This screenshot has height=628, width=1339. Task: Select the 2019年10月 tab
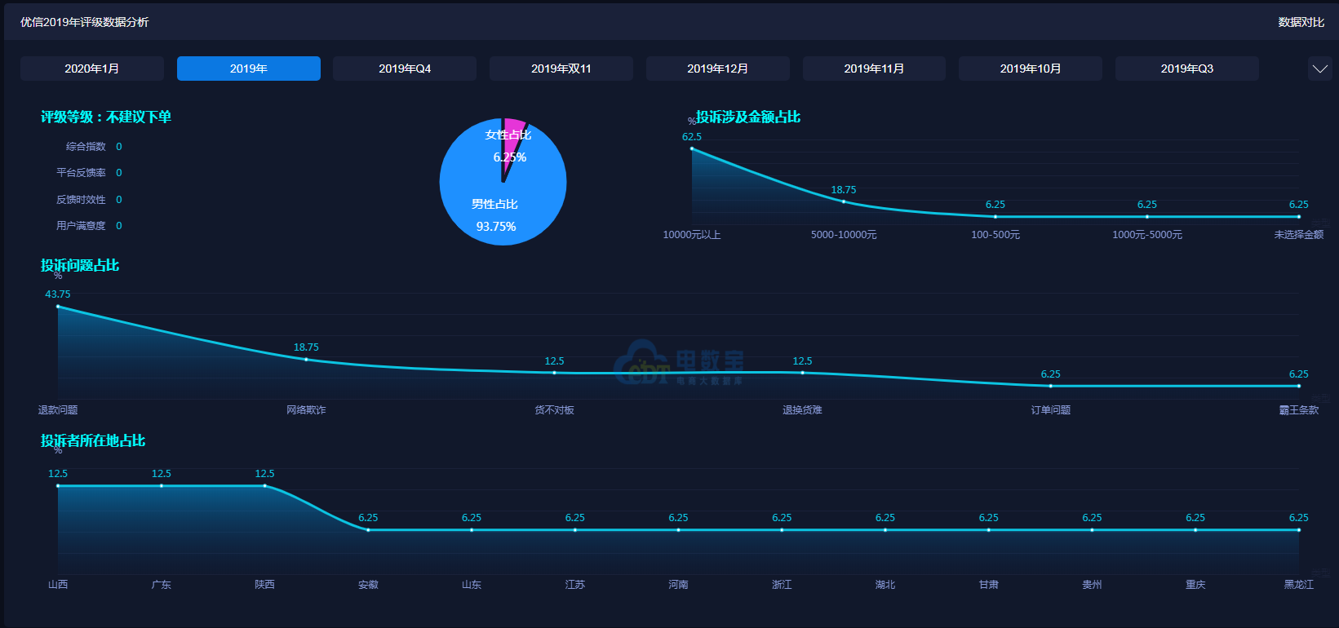tap(1031, 69)
